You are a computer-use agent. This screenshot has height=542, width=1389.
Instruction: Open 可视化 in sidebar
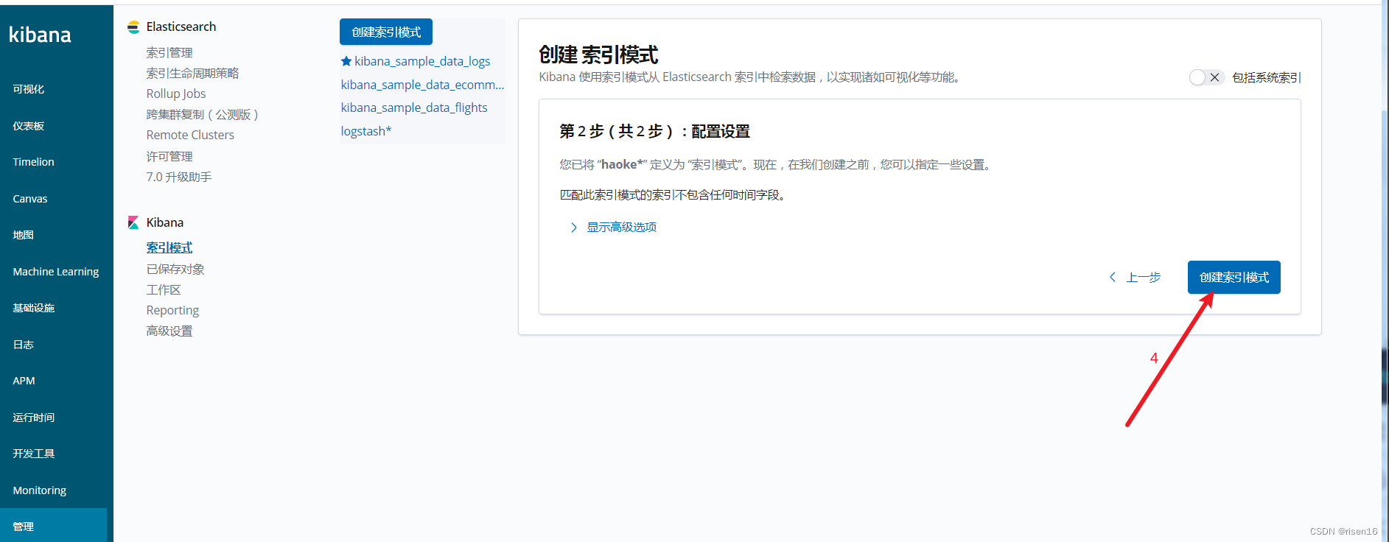28,89
